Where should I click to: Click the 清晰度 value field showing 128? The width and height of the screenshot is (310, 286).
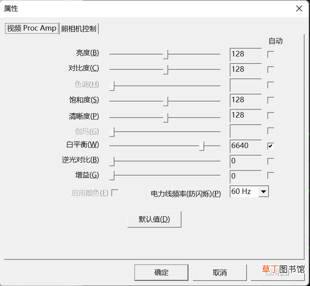click(246, 116)
